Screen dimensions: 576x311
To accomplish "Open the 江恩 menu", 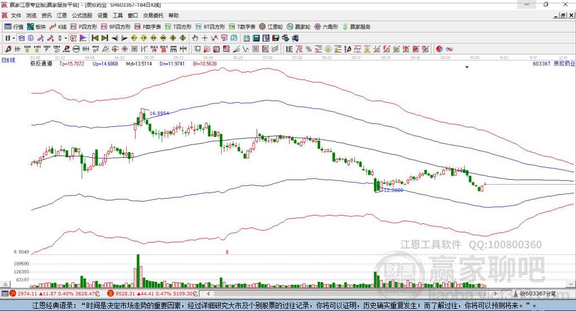I will [62, 15].
